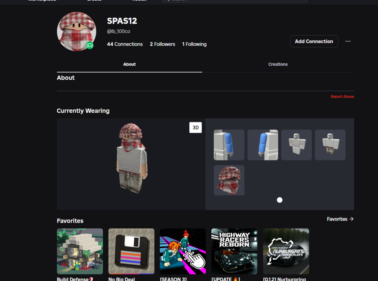Screen dimensions: 378x281
Task: Open the Build Defense game thumbnail
Action: (80, 251)
